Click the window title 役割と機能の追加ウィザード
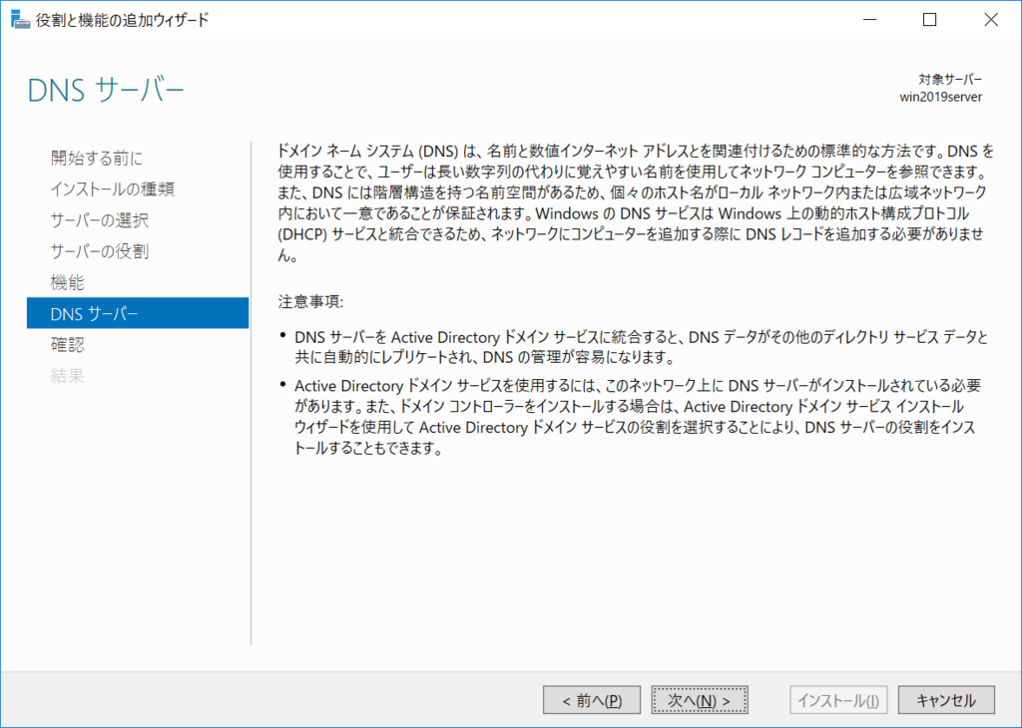Viewport: 1022px width, 728px height. click(x=123, y=20)
